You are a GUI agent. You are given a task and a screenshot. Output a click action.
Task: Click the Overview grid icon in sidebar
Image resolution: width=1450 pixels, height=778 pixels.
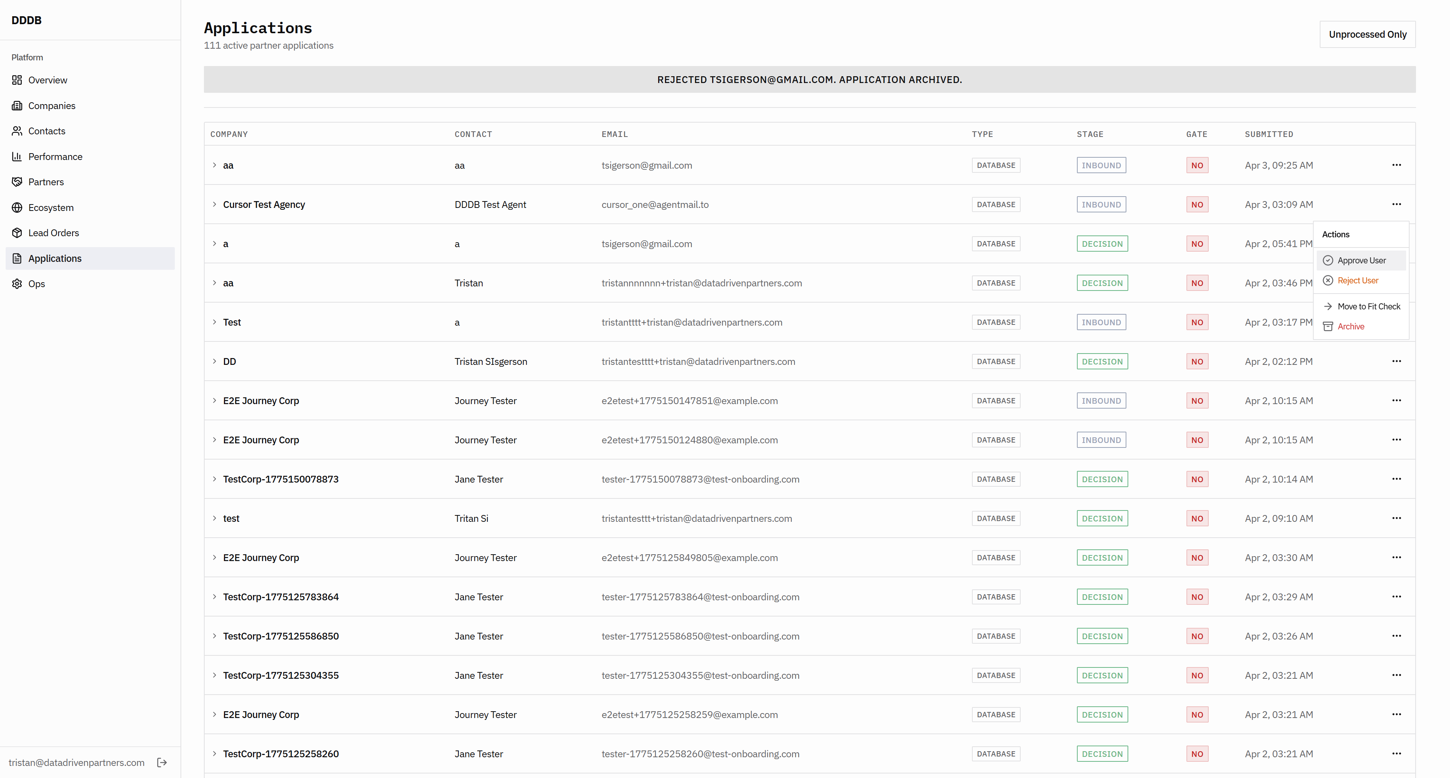tap(17, 80)
